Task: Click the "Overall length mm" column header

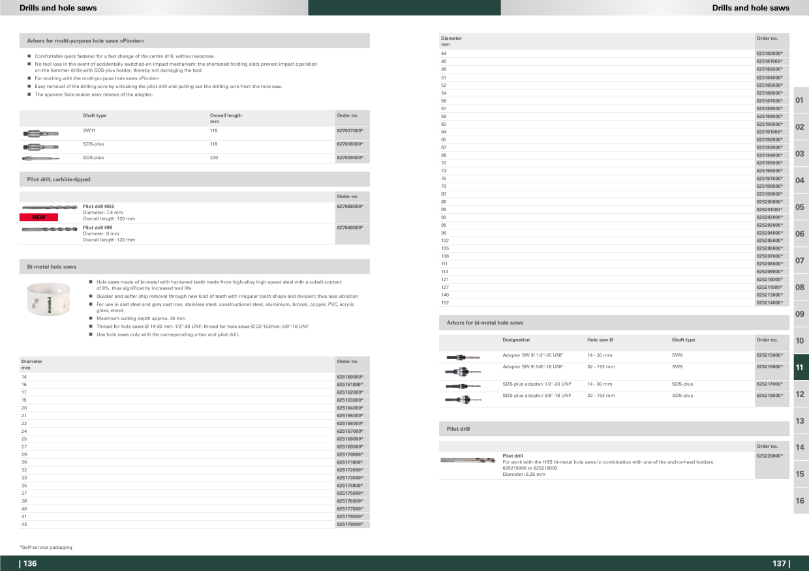Action: point(226,118)
